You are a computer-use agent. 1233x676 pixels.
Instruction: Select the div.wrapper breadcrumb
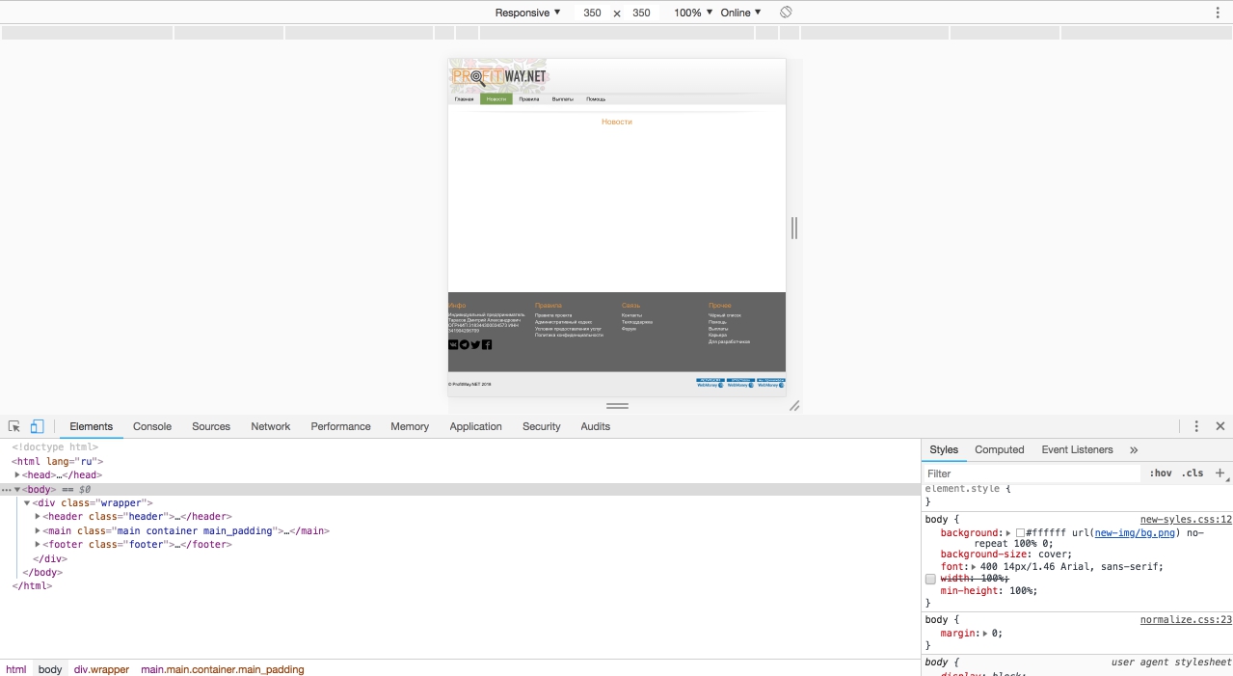[101, 669]
